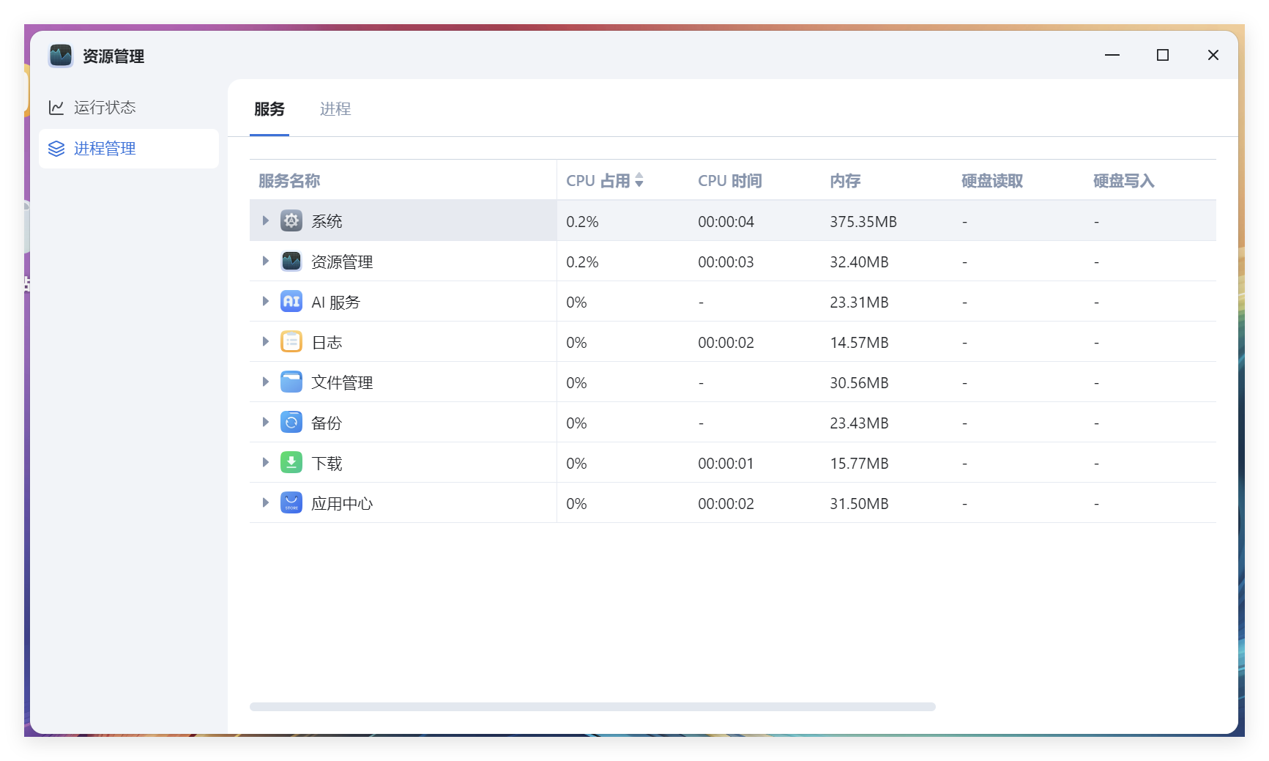Click the 系统 gear icon
Screen dimensions: 1269x761
coord(291,220)
